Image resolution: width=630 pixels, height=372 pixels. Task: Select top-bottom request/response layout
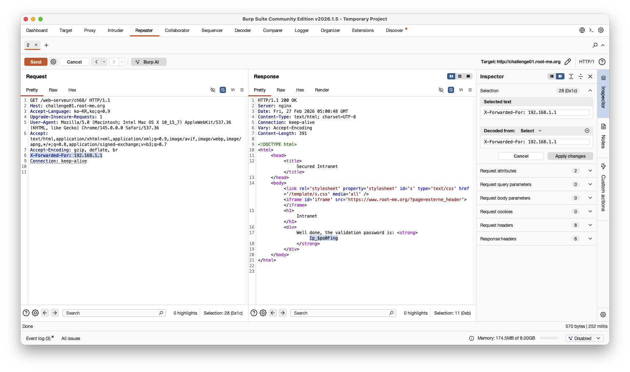click(460, 76)
